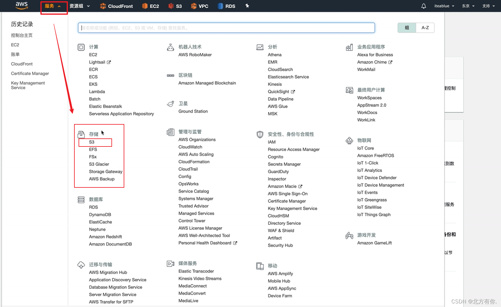Focus the service search field
The image size is (501, 307).
226,28
